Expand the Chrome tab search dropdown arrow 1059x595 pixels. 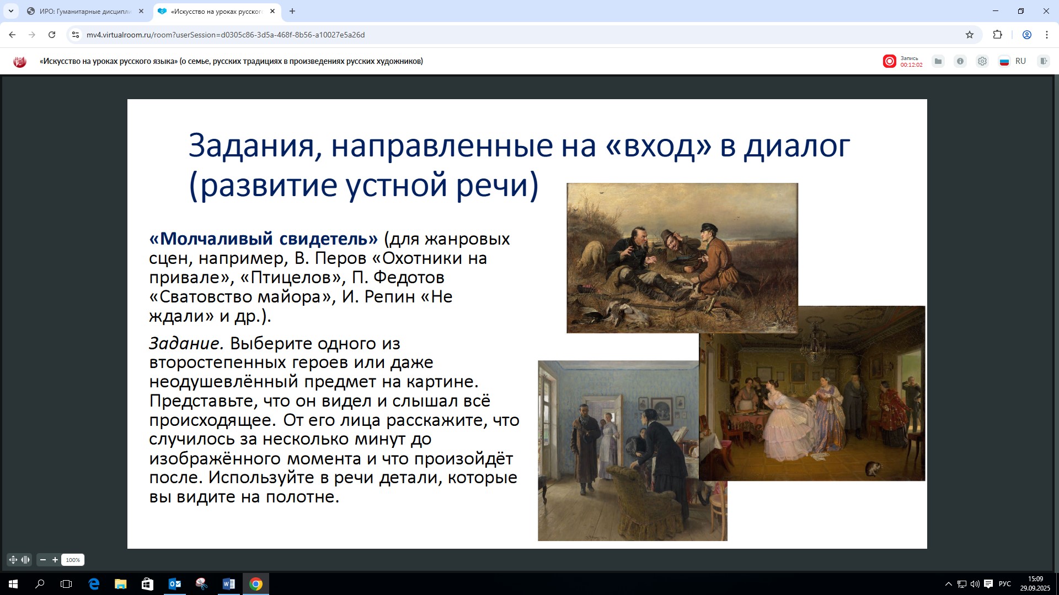pos(10,11)
